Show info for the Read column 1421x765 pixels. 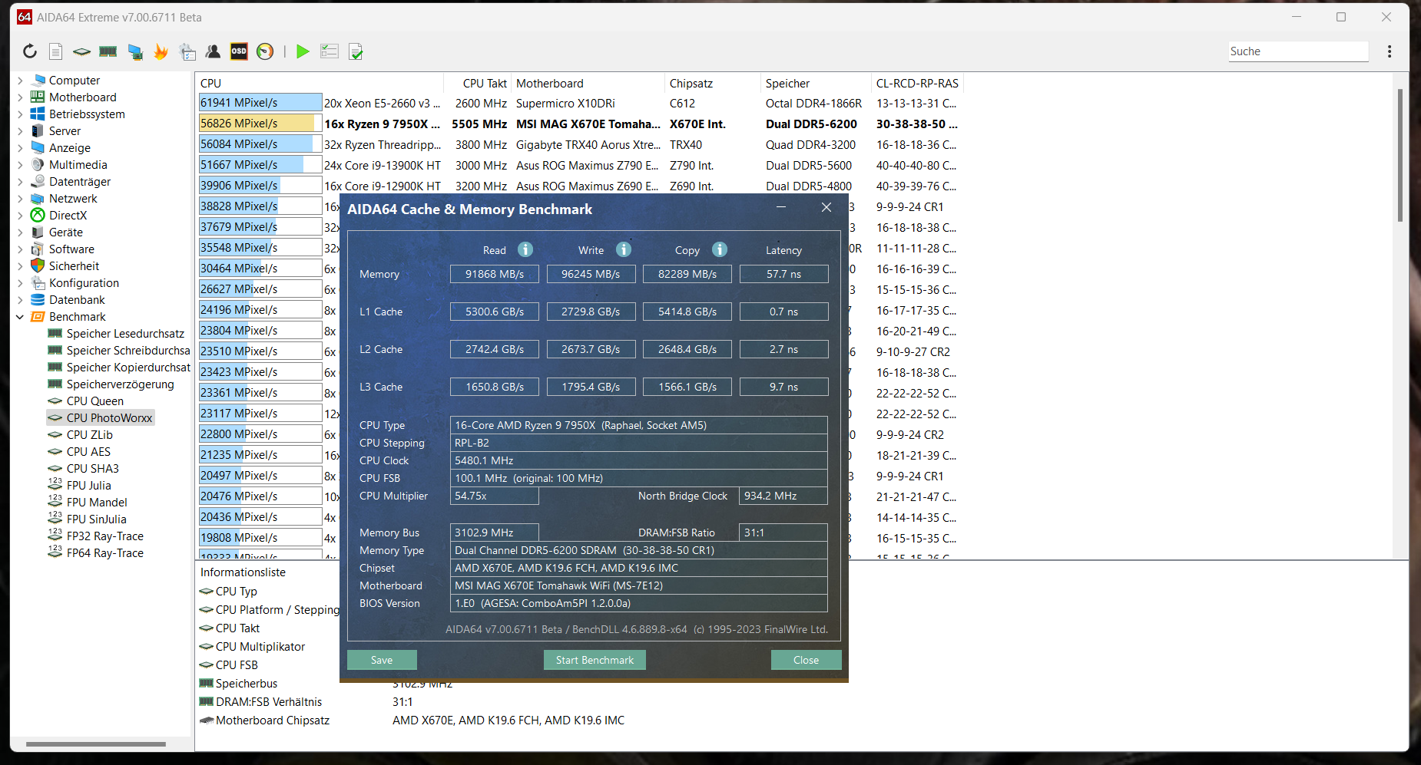pos(525,249)
